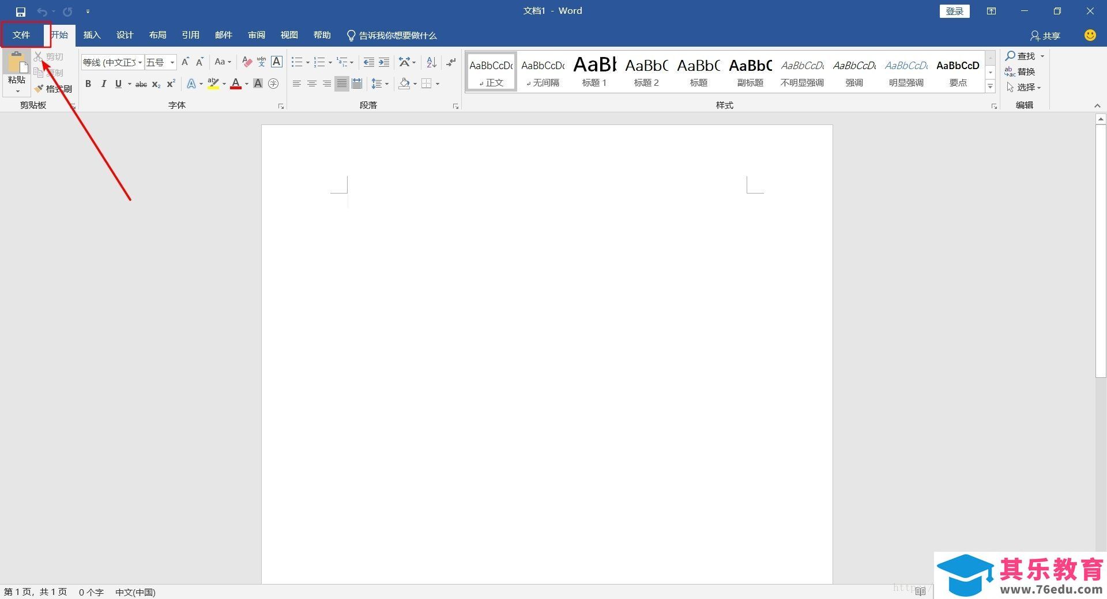Screen dimensions: 1107x599
Task: Click the 登录 sign-in button
Action: click(x=954, y=11)
